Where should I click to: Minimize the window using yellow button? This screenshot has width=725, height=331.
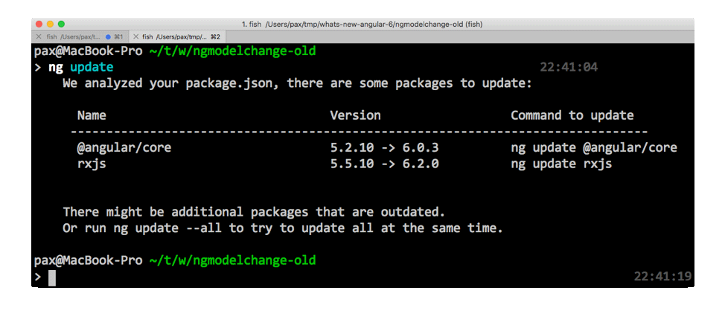50,24
